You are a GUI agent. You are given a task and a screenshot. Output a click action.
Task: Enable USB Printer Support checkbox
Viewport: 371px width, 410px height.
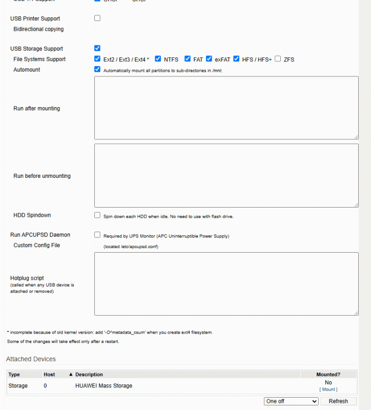click(x=97, y=18)
